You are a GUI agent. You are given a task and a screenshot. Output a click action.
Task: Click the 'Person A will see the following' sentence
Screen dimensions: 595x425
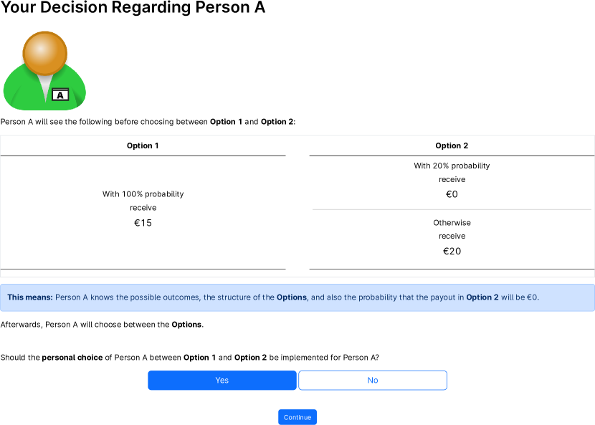[x=148, y=122]
